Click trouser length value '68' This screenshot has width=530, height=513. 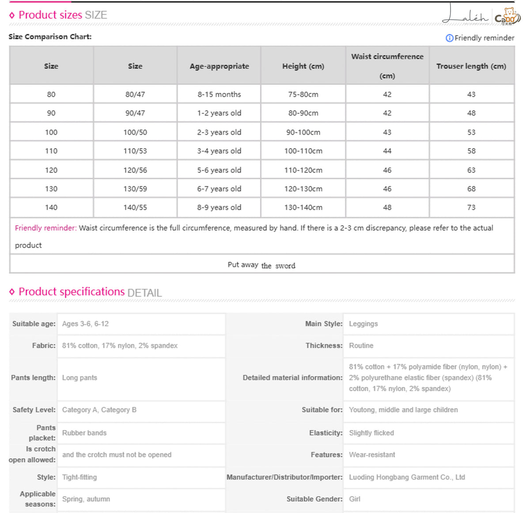point(471,189)
